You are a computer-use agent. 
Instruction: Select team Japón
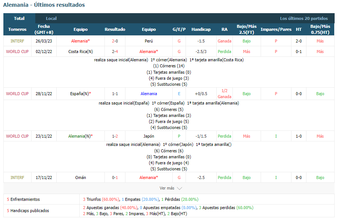[x=149, y=136]
